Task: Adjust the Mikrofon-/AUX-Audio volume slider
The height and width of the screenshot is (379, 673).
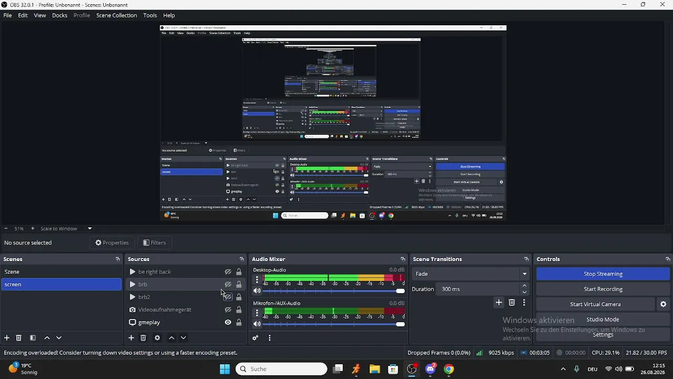Action: tap(334, 324)
